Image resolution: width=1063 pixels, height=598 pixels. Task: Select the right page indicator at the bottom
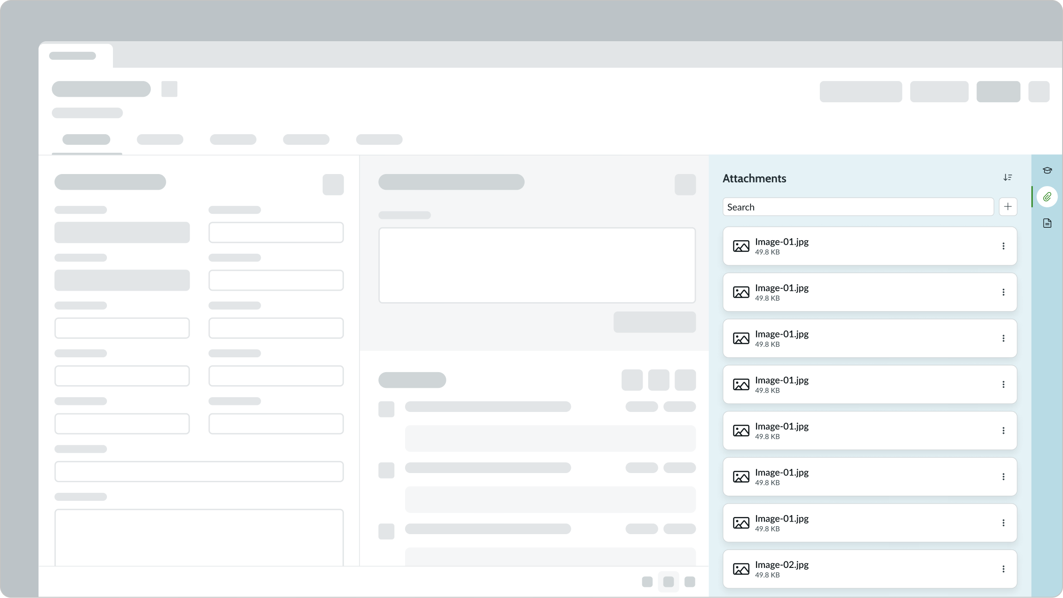pyautogui.click(x=690, y=582)
